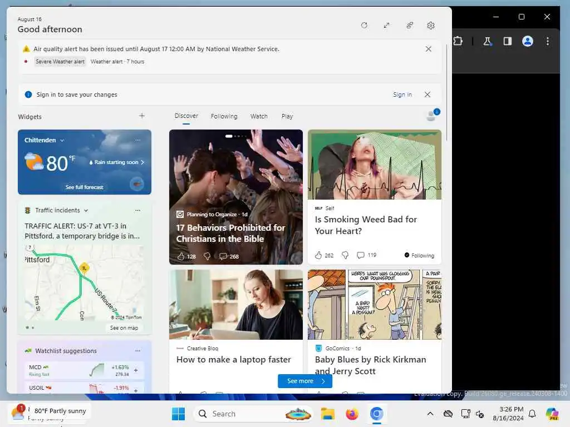Image resolution: width=570 pixels, height=427 pixels.
Task: Add MCD to watchlist
Action: click(136, 370)
